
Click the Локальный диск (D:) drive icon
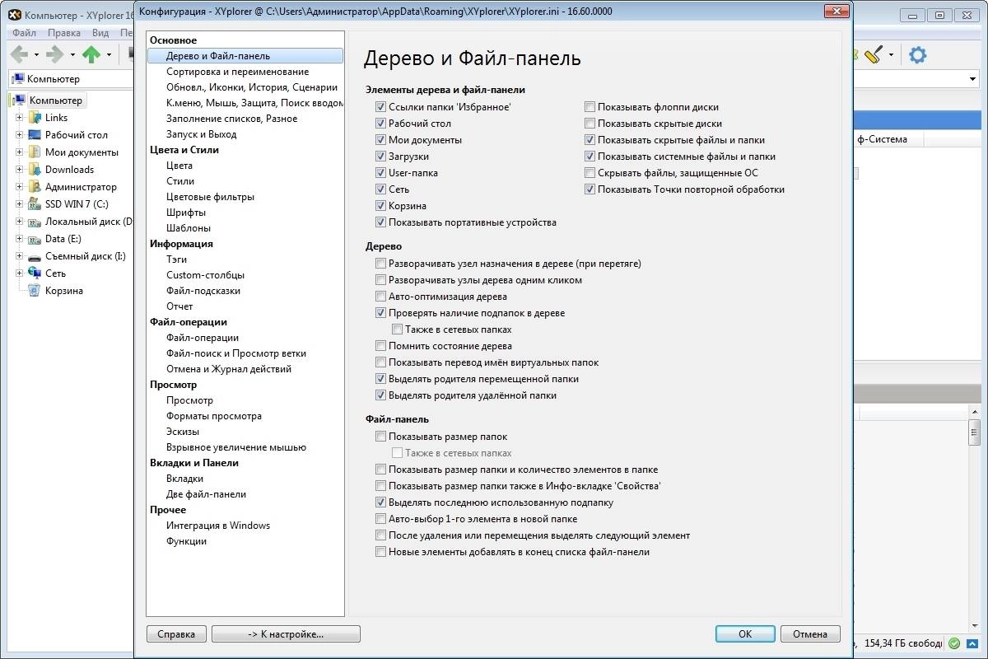coord(35,222)
